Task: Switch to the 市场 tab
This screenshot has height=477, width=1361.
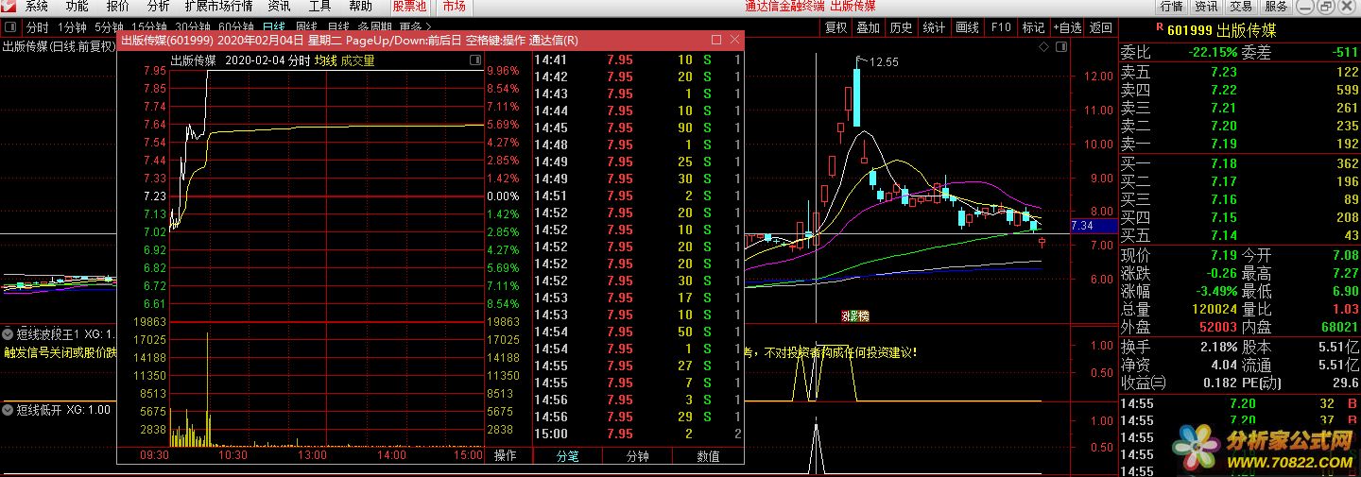Action: (455, 6)
